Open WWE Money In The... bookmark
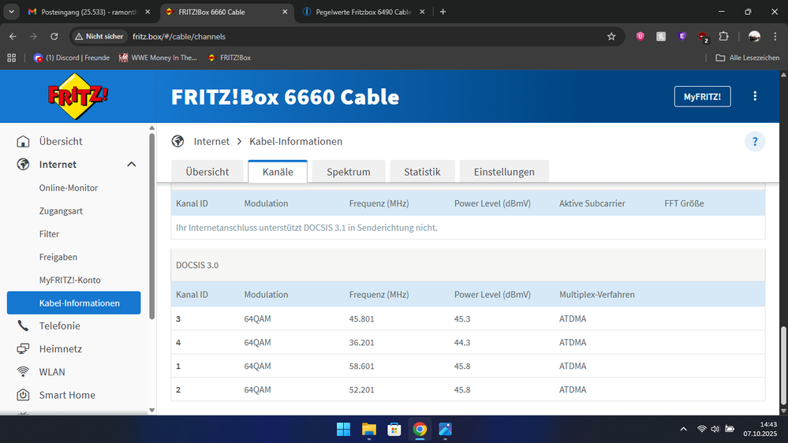 pos(158,58)
